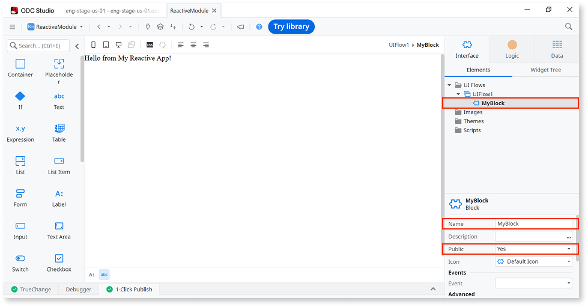Align content to the center
Viewport: 588px width, 307px height.
(x=193, y=44)
